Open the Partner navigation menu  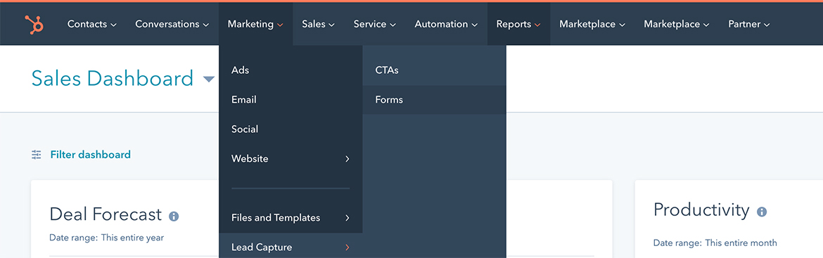749,24
